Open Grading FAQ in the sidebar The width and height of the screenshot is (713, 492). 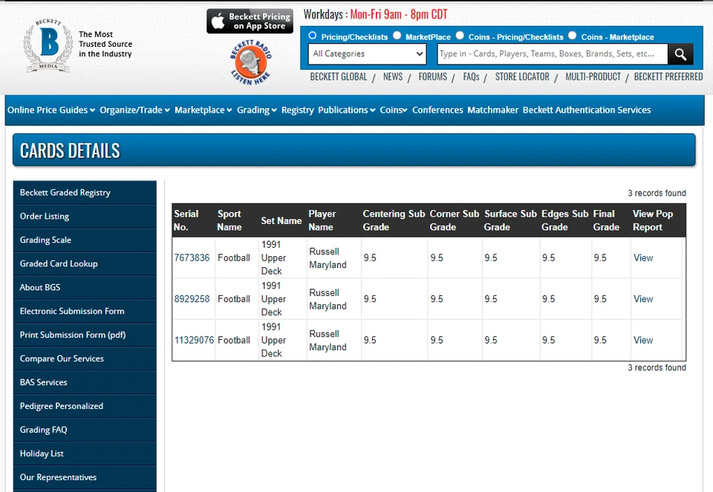click(x=85, y=430)
